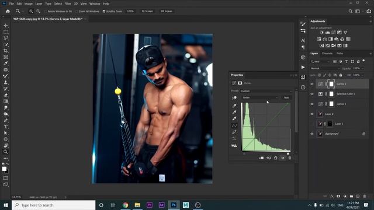
Task: Open the Preset dropdown showing Custom
Action: (x=266, y=91)
